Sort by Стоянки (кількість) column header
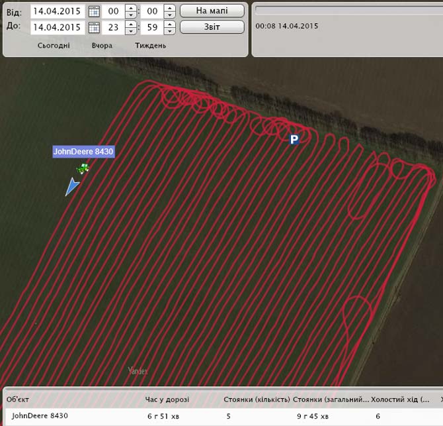This screenshot has width=443, height=426. [257, 399]
